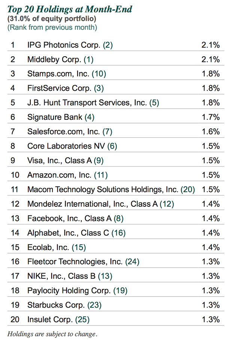Screen dimensions: 225x340
Task: Click Alphabet, Inc., Class C row
Action: point(116,233)
